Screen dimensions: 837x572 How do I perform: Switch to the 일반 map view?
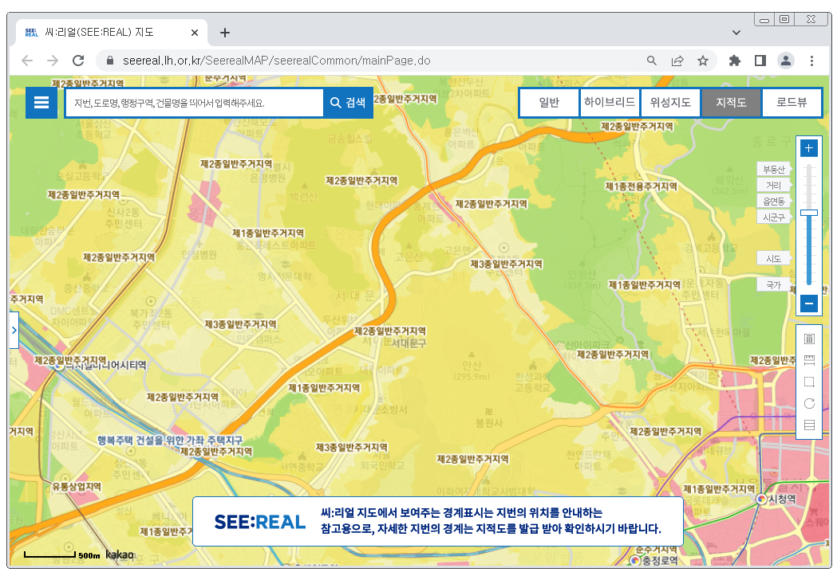pos(549,102)
